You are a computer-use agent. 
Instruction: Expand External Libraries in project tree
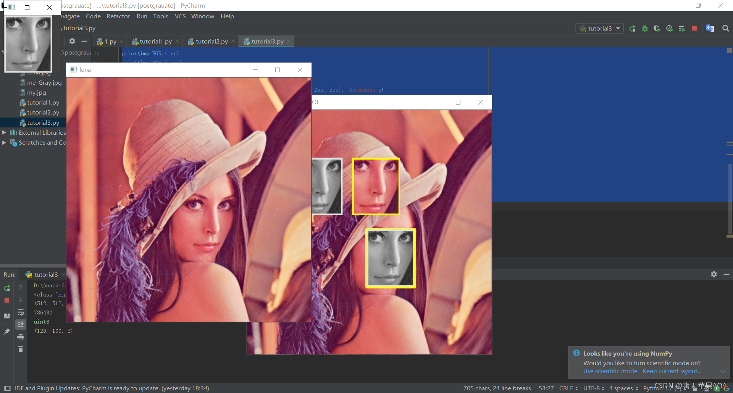click(x=4, y=132)
